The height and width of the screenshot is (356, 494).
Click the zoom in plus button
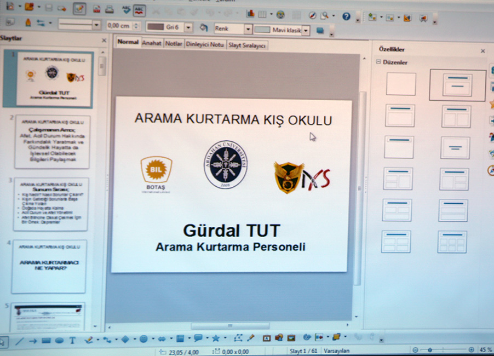(x=472, y=349)
